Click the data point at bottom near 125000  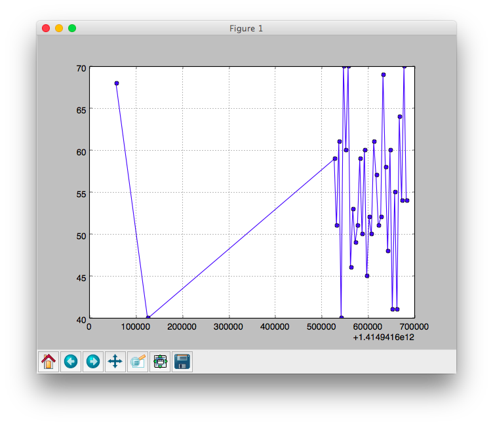[148, 317]
